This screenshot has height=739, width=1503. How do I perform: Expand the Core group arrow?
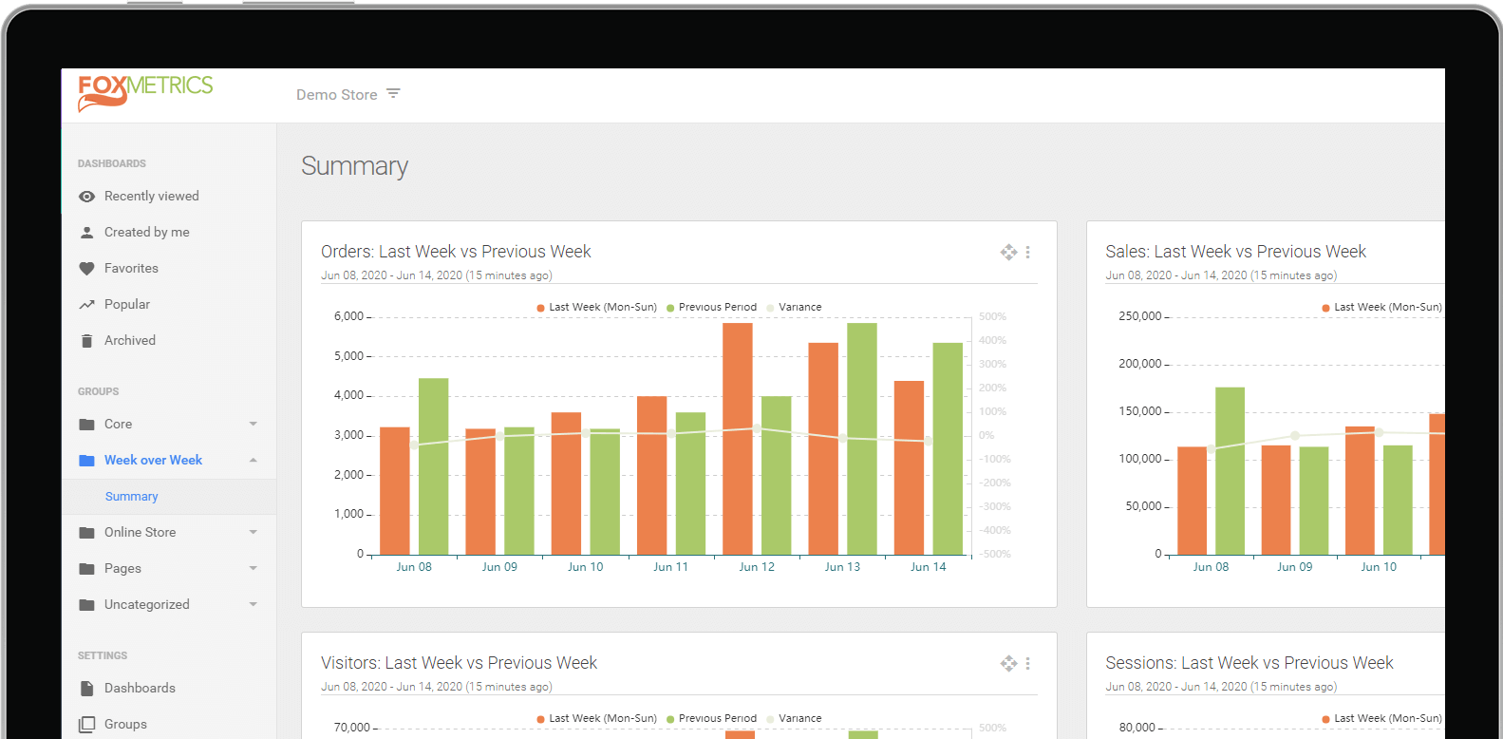[254, 425]
